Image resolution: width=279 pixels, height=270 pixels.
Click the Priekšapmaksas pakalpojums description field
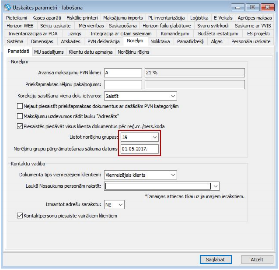coord(195,84)
